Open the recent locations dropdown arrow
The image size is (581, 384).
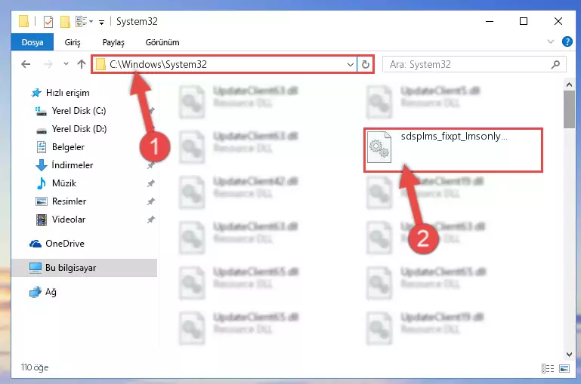coord(66,64)
